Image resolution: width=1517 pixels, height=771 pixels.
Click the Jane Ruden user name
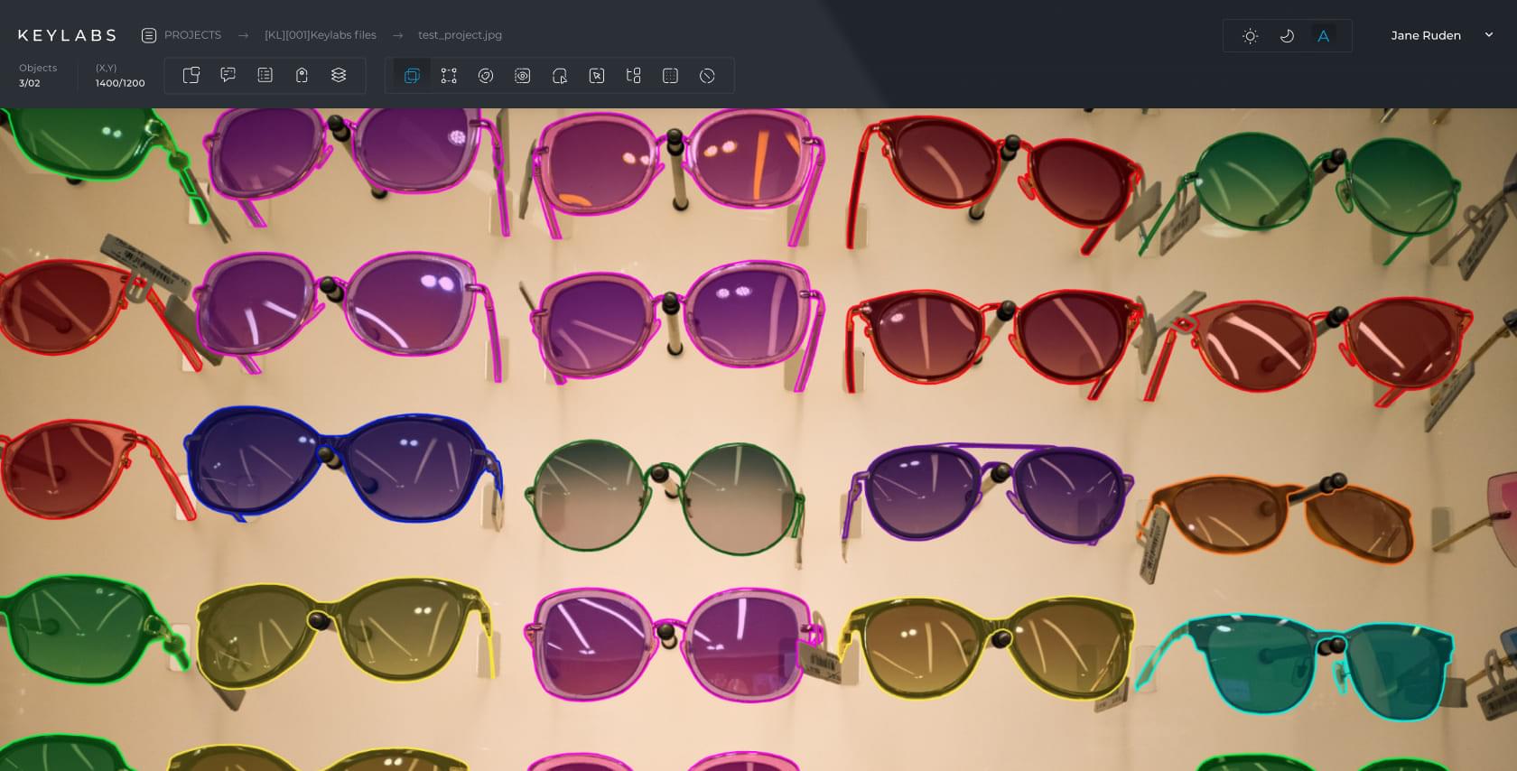pyautogui.click(x=1426, y=35)
